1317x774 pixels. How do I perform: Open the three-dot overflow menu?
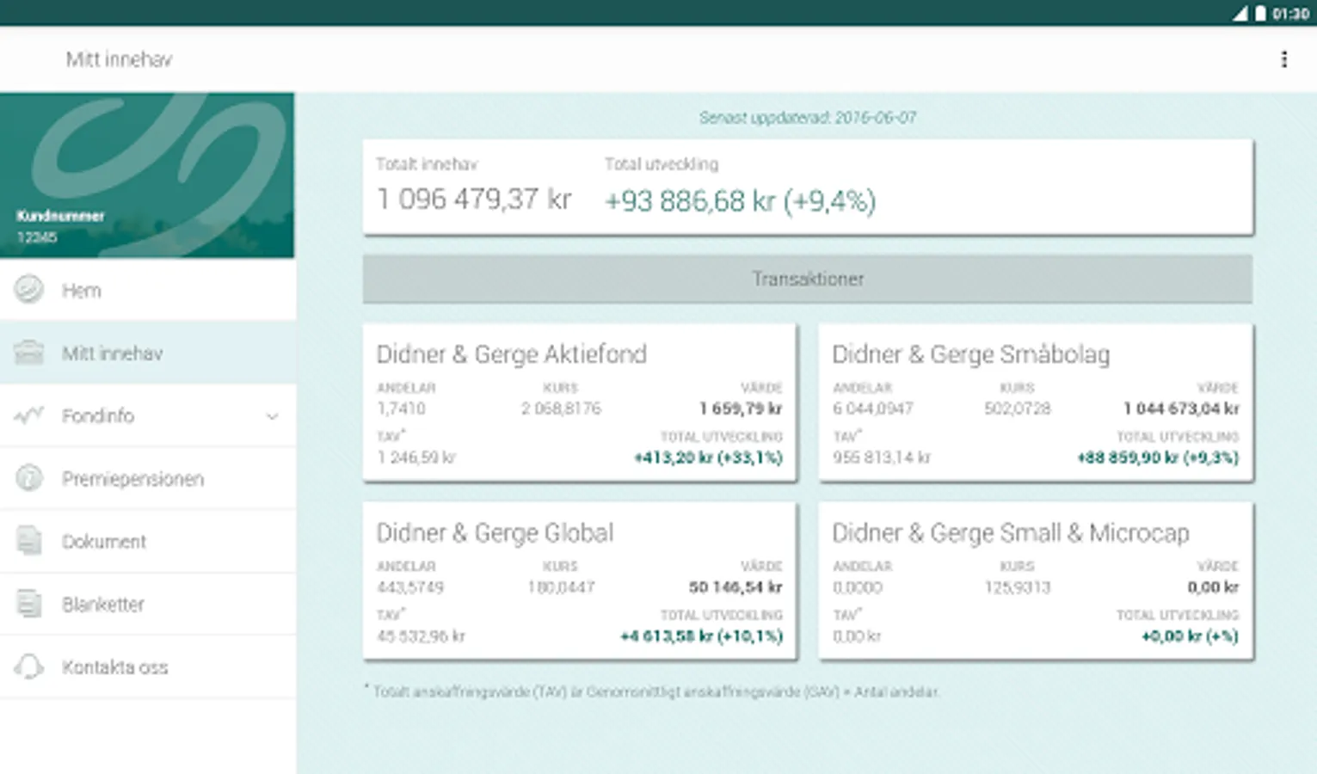point(1283,59)
